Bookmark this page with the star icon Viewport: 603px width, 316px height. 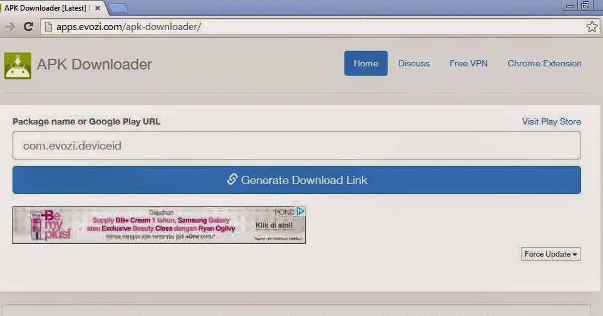click(x=592, y=26)
